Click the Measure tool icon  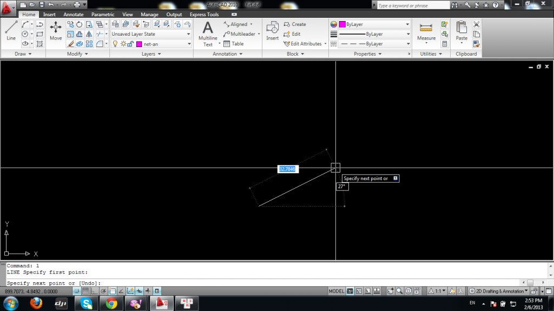tap(426, 31)
